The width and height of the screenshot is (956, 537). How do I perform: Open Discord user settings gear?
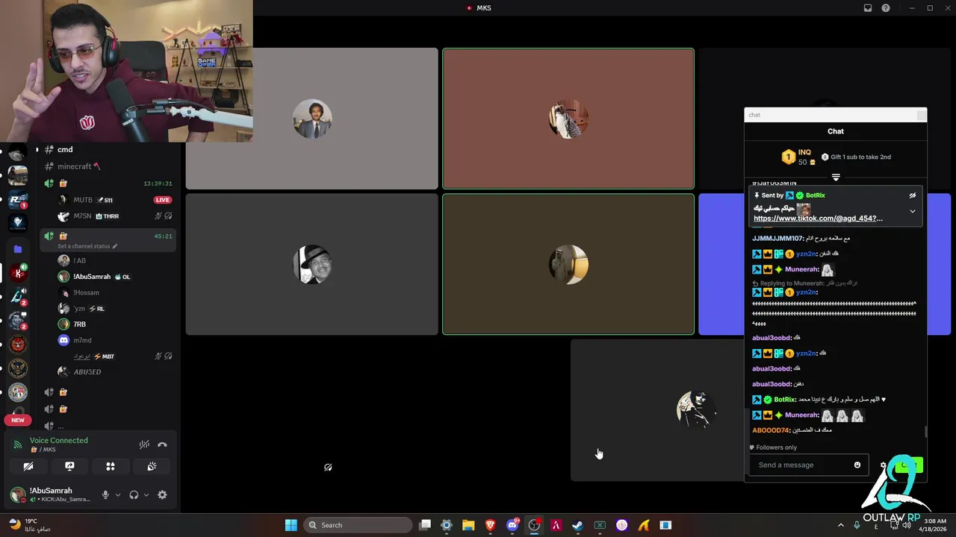(x=162, y=494)
